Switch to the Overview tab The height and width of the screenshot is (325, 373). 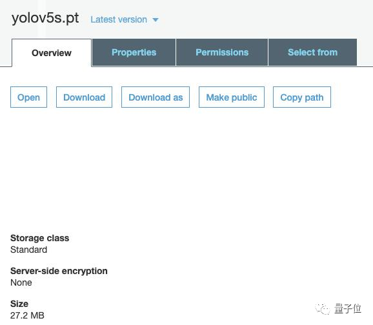coord(52,53)
